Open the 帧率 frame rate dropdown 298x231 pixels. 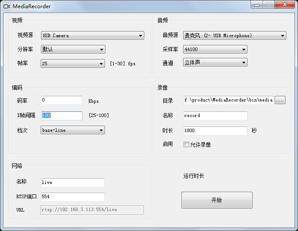pyautogui.click(x=73, y=63)
